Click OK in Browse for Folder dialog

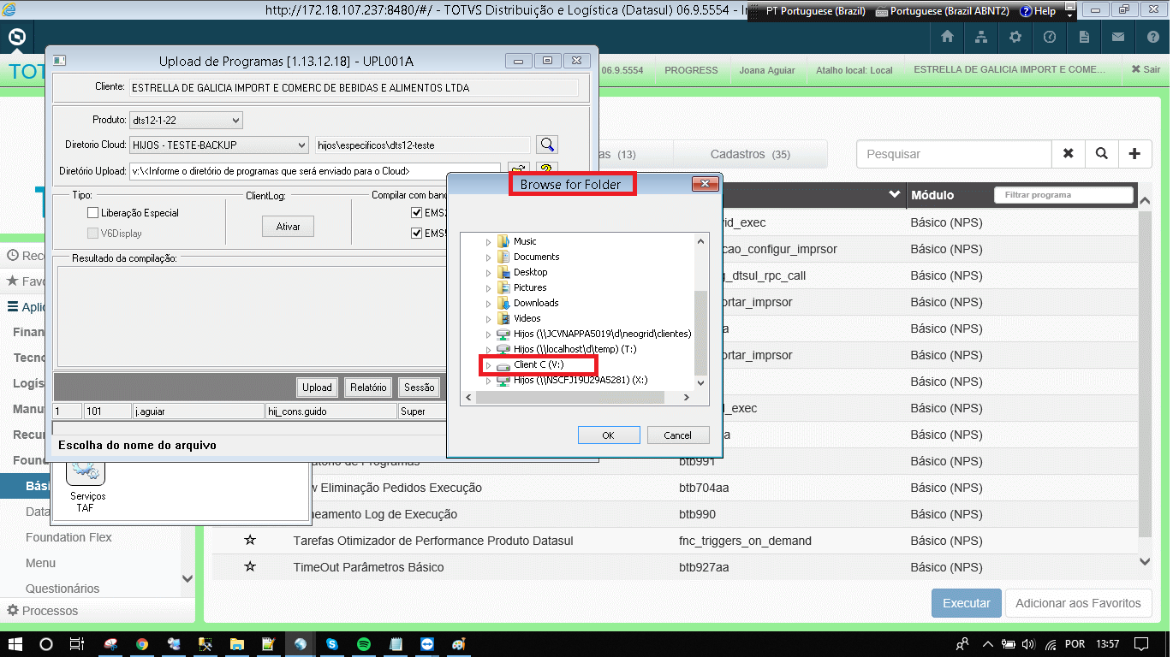pos(608,435)
